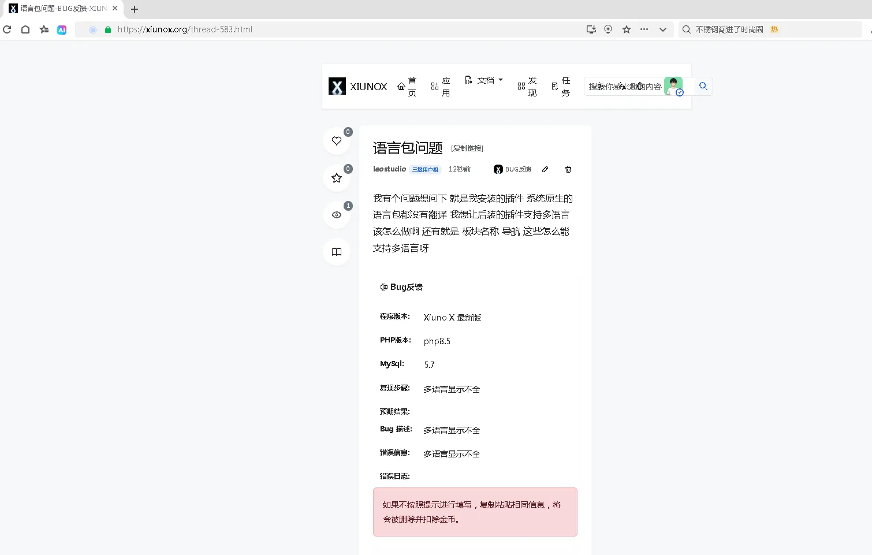Click the value 'Xiuno X 最新版'
The height and width of the screenshot is (555, 872).
click(x=452, y=318)
